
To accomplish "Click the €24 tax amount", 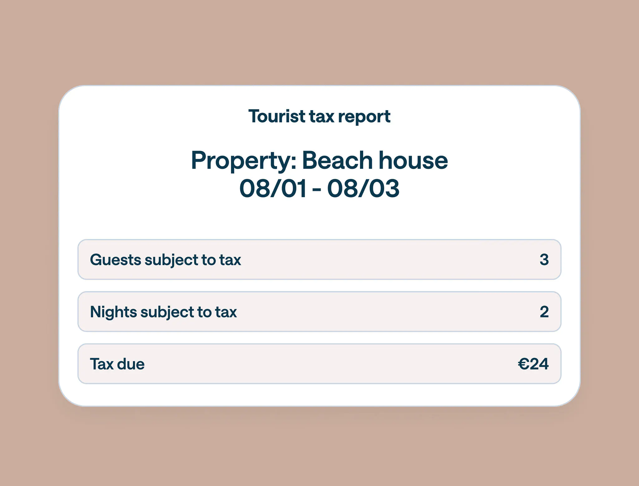I will point(533,364).
